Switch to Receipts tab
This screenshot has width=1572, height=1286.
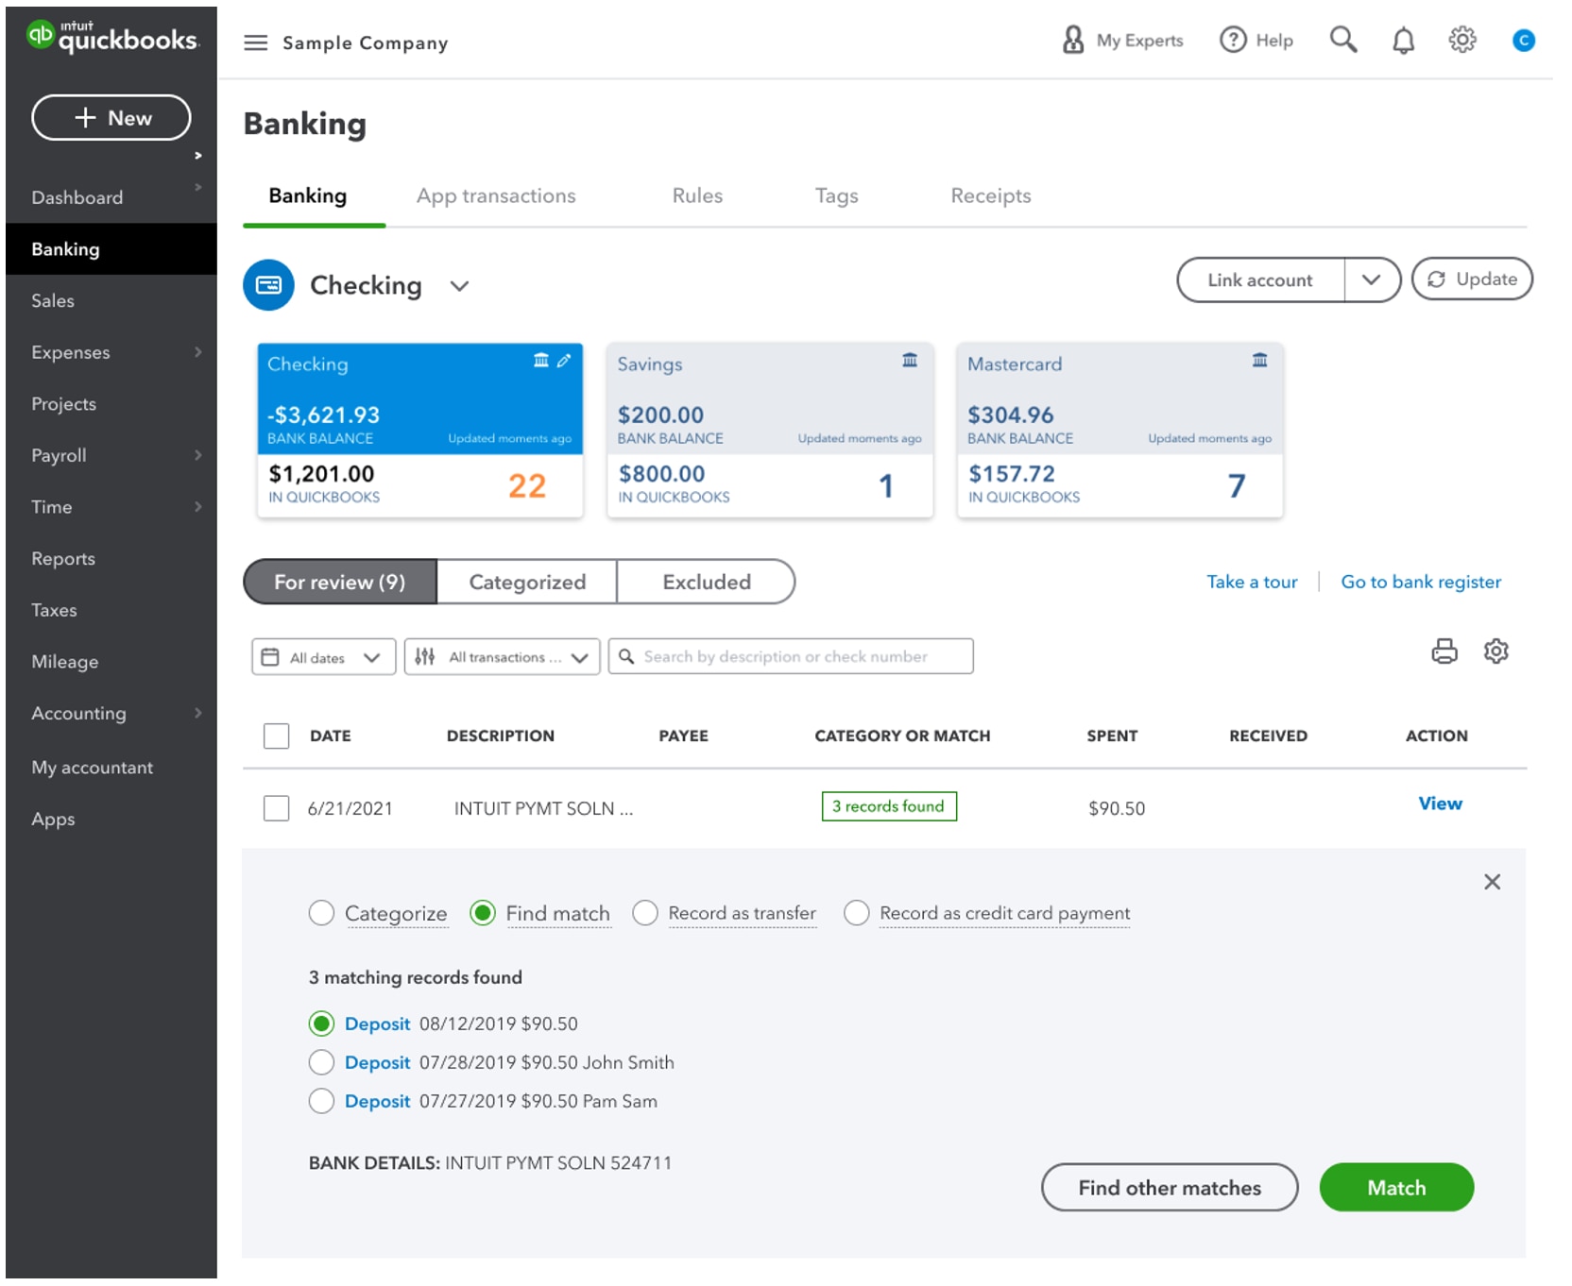[990, 195]
